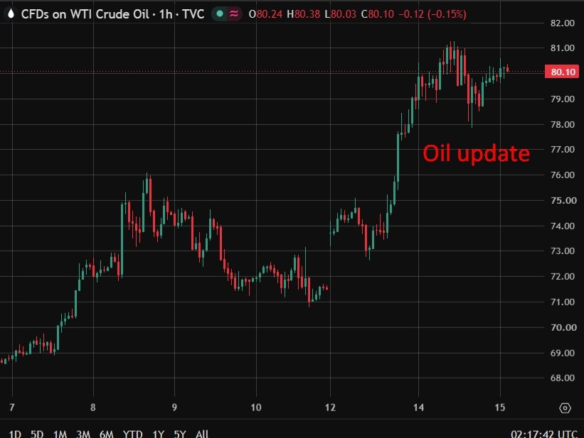This screenshot has width=584, height=438.
Task: Choose the YTD range button
Action: (132, 434)
